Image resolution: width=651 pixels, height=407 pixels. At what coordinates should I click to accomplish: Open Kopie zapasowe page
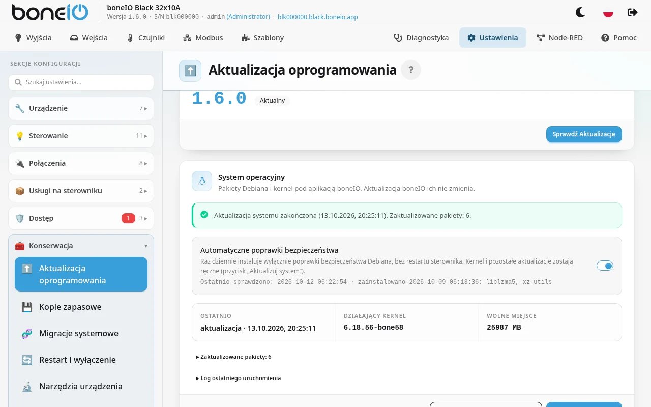click(x=81, y=307)
